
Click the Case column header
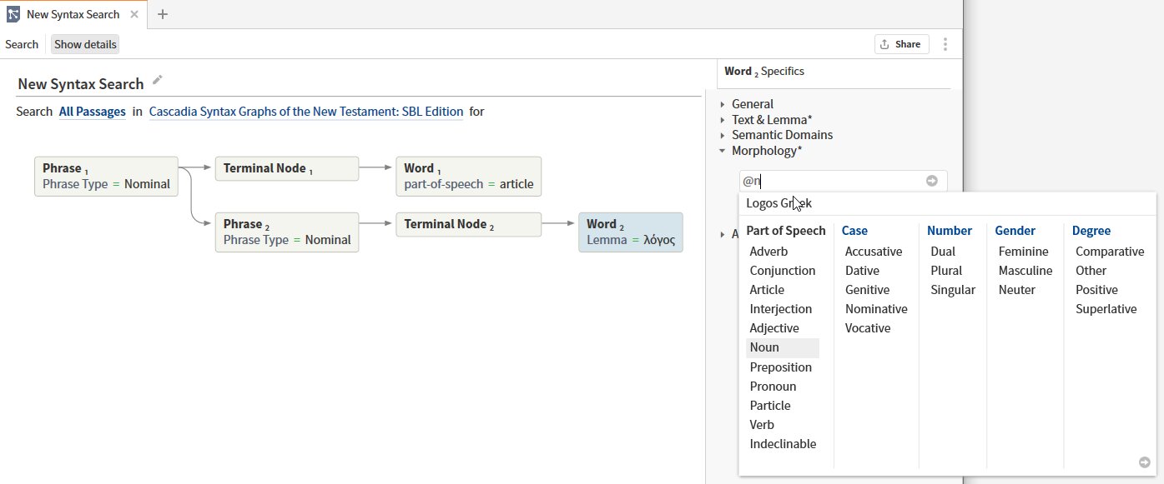(854, 231)
